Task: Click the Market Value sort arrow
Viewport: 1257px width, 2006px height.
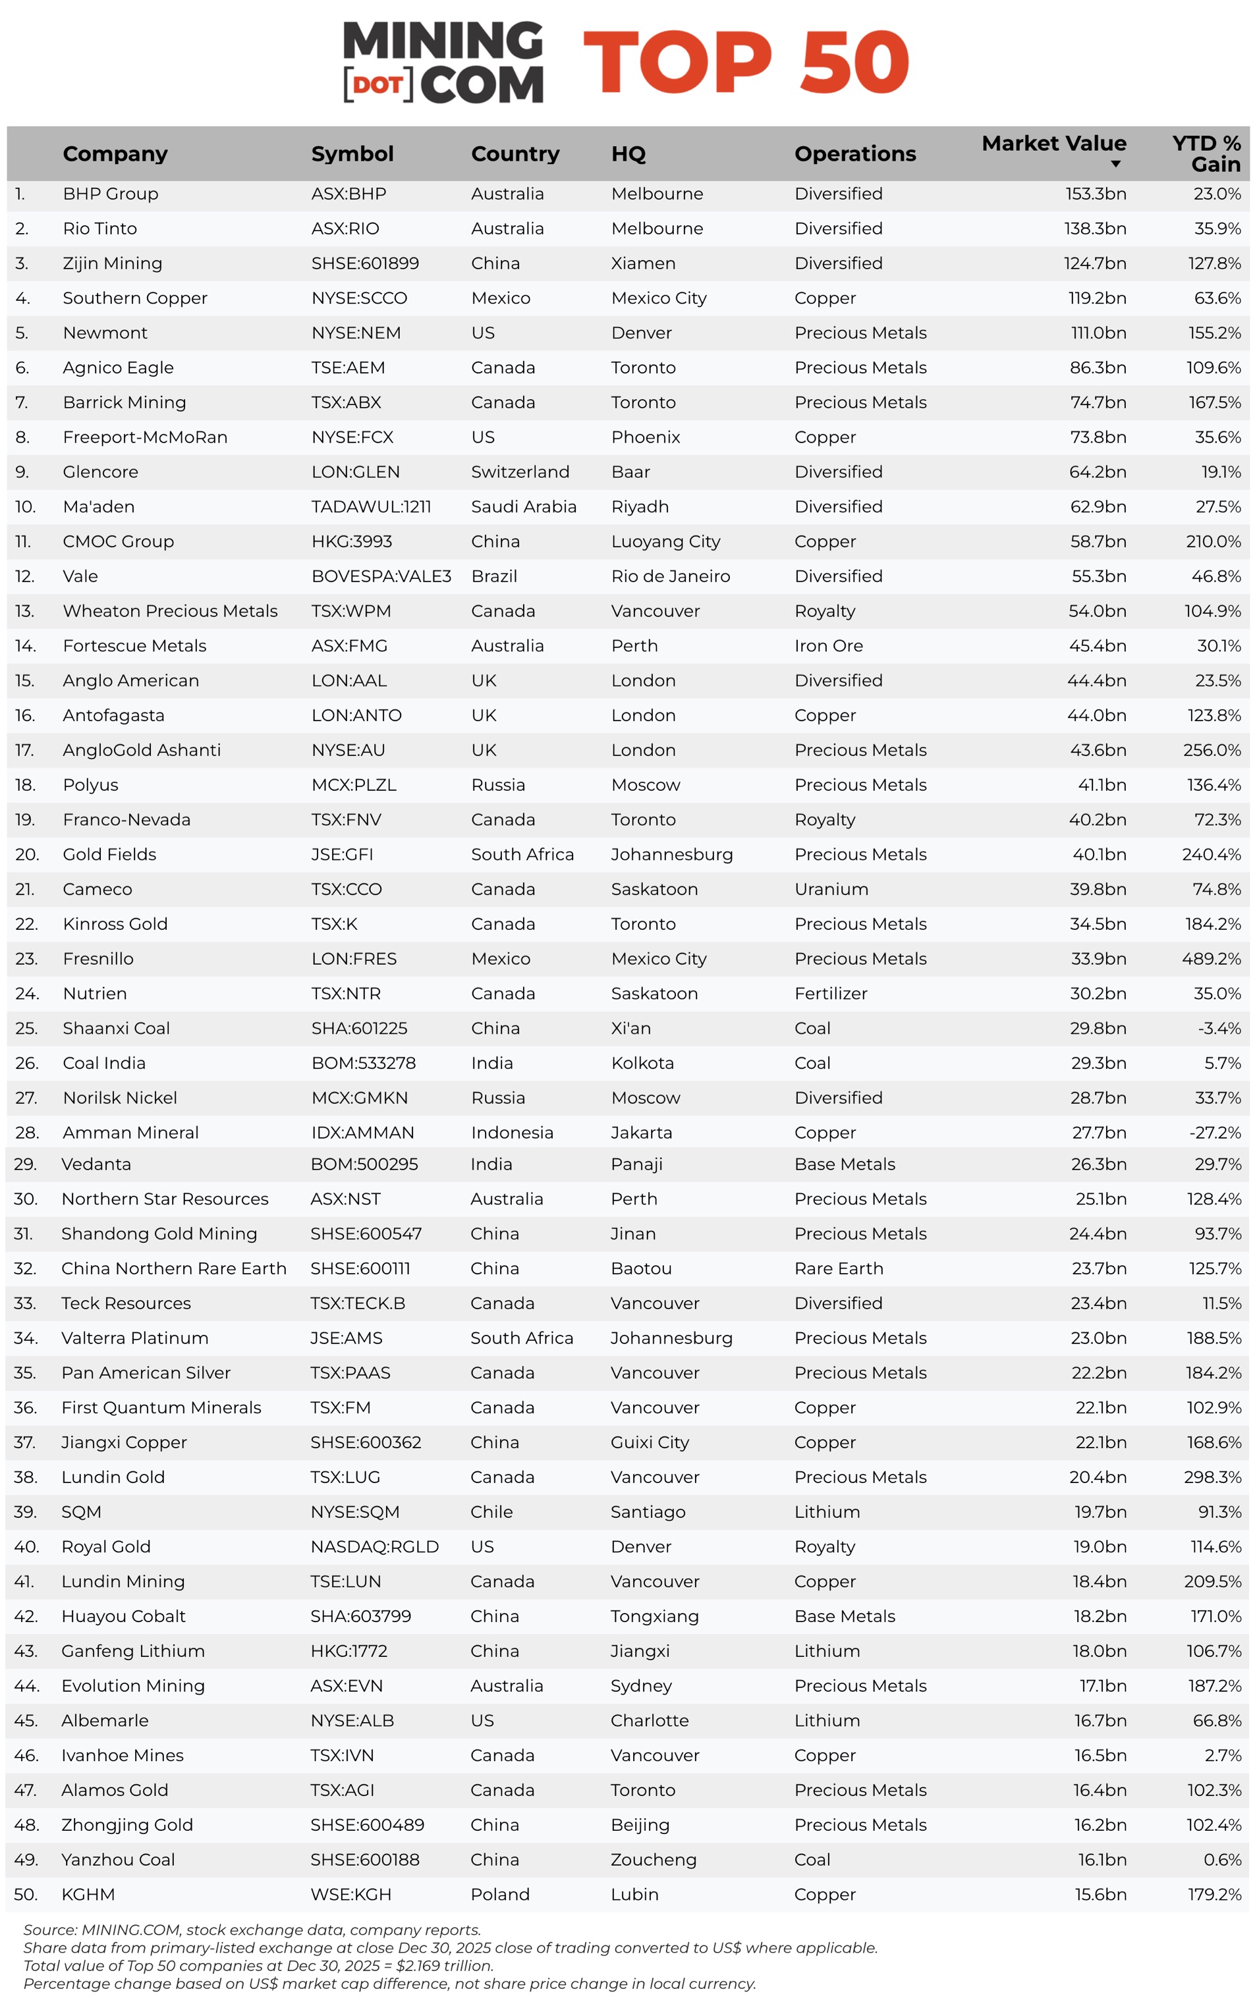Action: point(1115,164)
